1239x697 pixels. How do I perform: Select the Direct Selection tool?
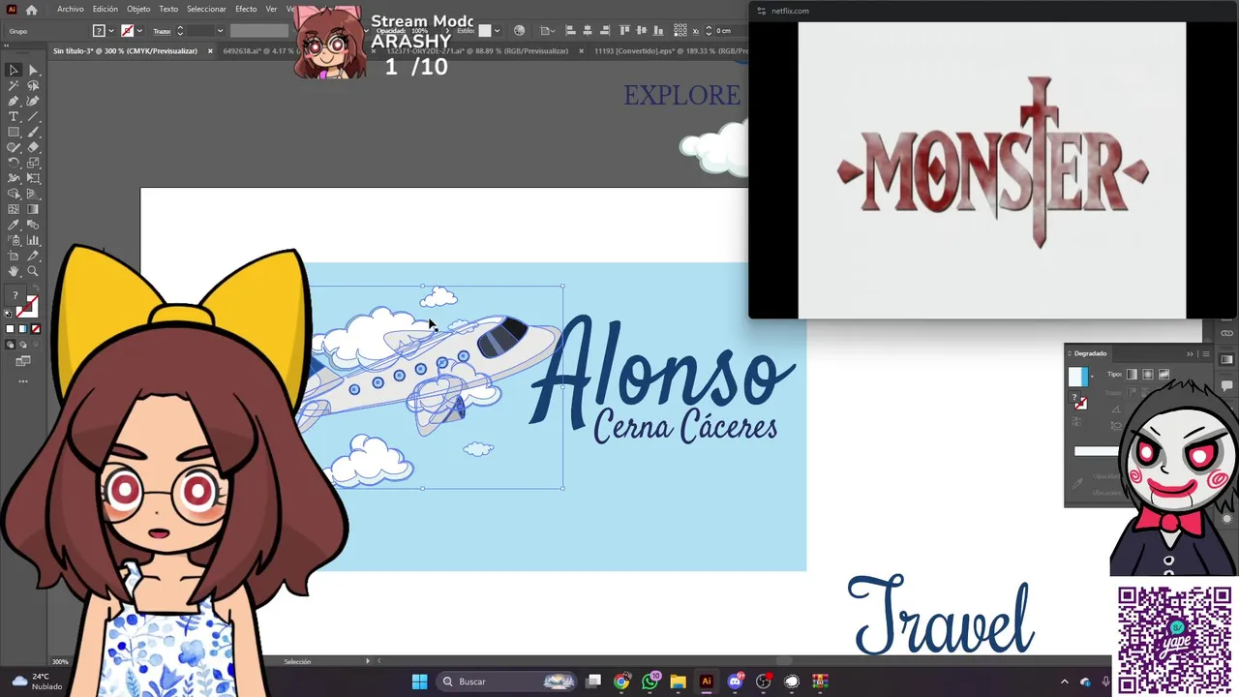click(33, 70)
